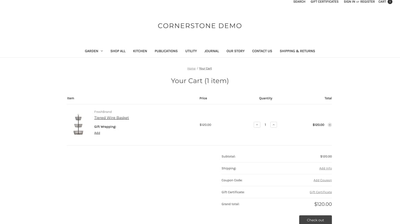Viewport: 400px width, 224px height.
Task: Click the Grand total amount $120.00
Action: pyautogui.click(x=323, y=204)
